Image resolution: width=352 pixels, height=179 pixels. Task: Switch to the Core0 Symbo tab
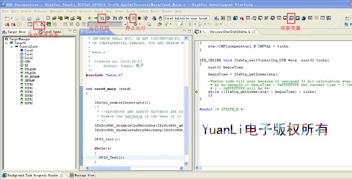coord(50,32)
